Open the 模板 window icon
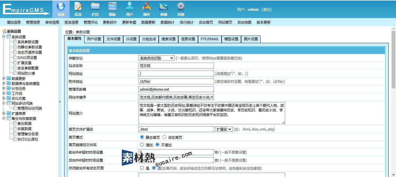This screenshot has width=396, height=177. click(x=112, y=6)
